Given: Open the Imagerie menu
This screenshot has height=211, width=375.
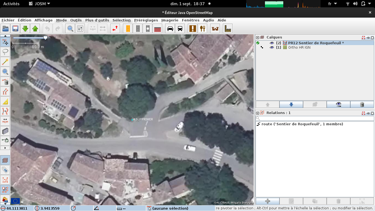Looking at the screenshot, I should (170, 20).
